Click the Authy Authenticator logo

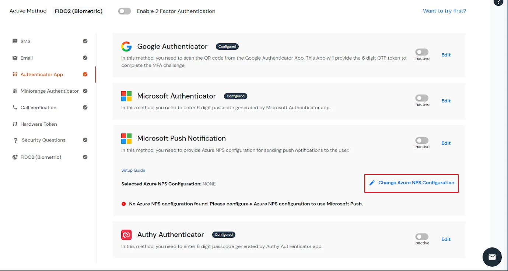(126, 235)
